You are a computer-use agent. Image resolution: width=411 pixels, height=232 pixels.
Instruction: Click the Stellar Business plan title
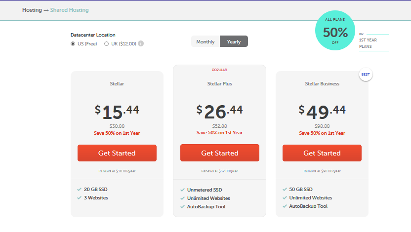pyautogui.click(x=322, y=84)
